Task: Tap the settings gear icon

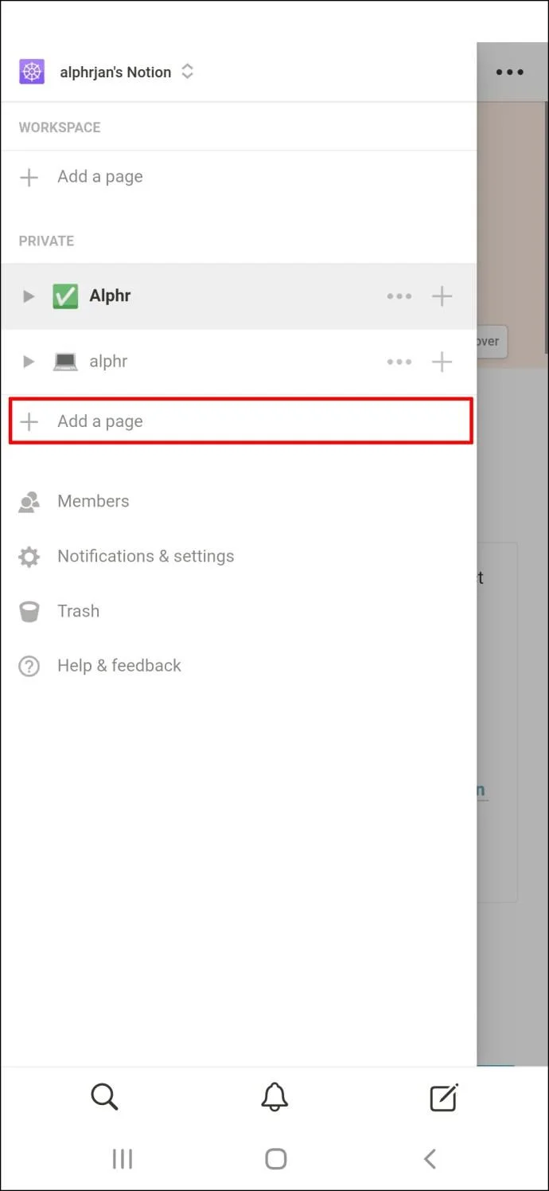Action: pos(29,556)
